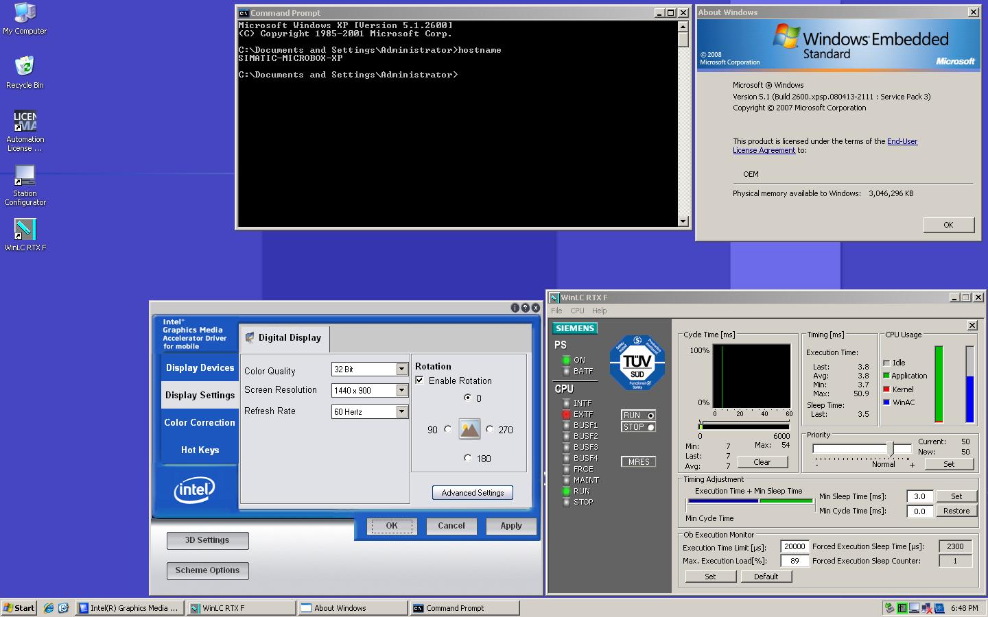
Task: Toggle the Idle CPU usage legend box
Action: pos(886,363)
